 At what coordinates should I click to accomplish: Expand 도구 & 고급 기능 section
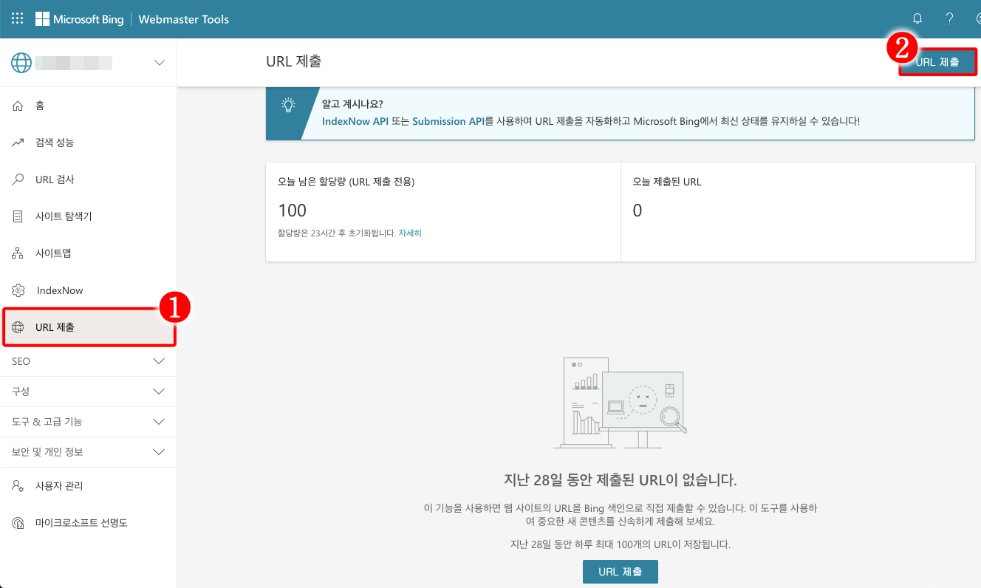click(89, 421)
